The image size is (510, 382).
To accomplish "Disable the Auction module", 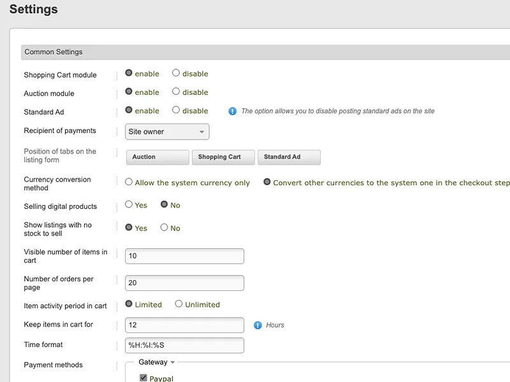I will (176, 91).
